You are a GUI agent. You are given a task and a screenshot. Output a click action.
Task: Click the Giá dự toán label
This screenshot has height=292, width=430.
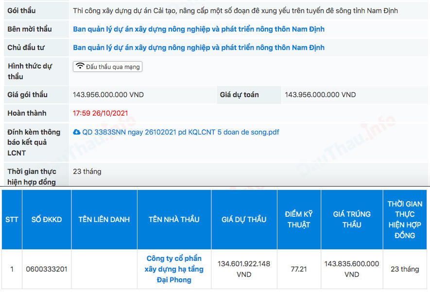click(x=240, y=95)
